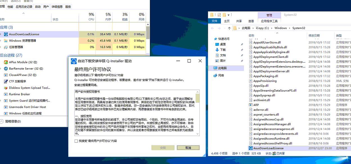Click 桌面 folder icon in navigation pane
The image size is (351, 164).
click(x=217, y=44)
